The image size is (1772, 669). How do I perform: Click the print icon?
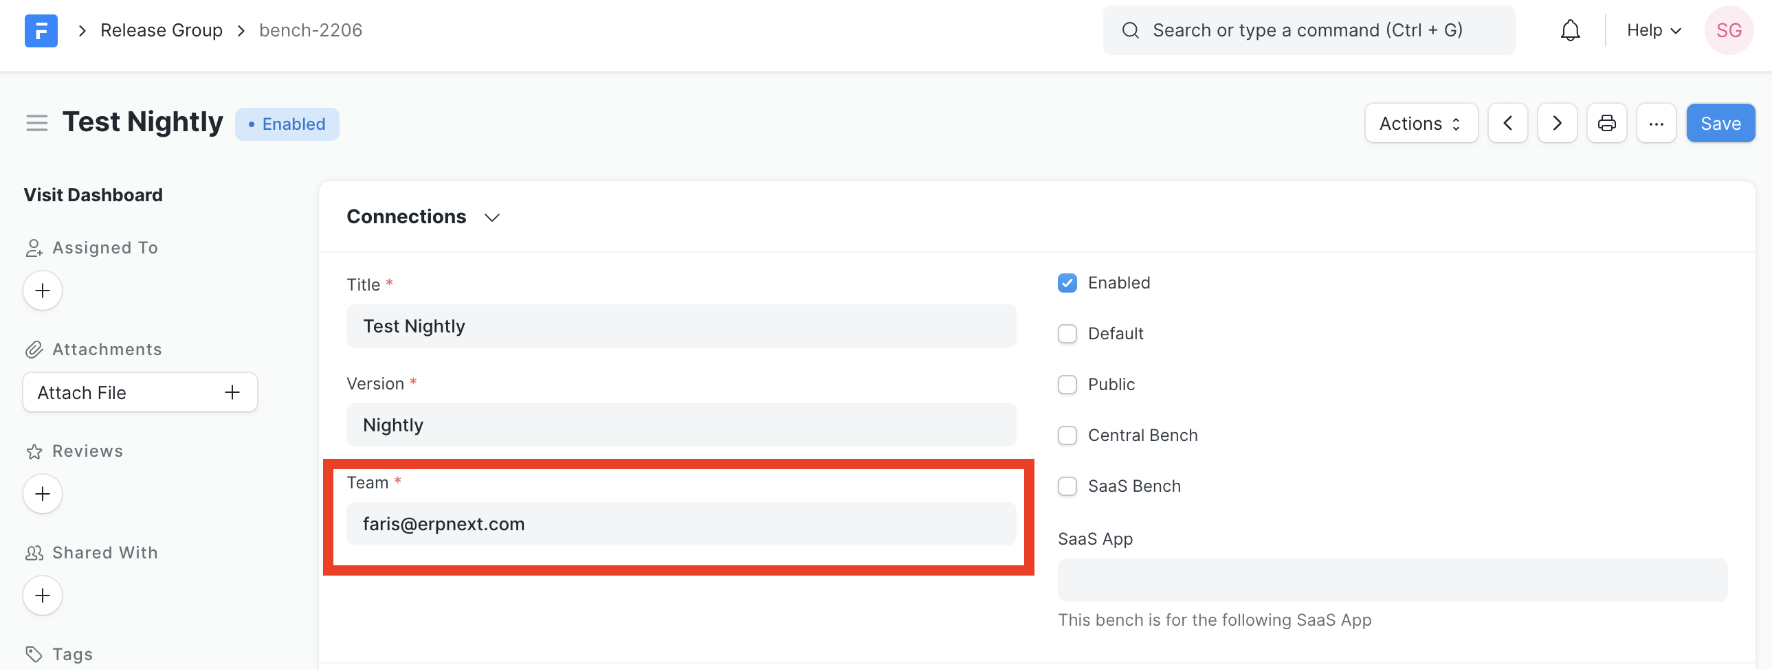[1606, 124]
